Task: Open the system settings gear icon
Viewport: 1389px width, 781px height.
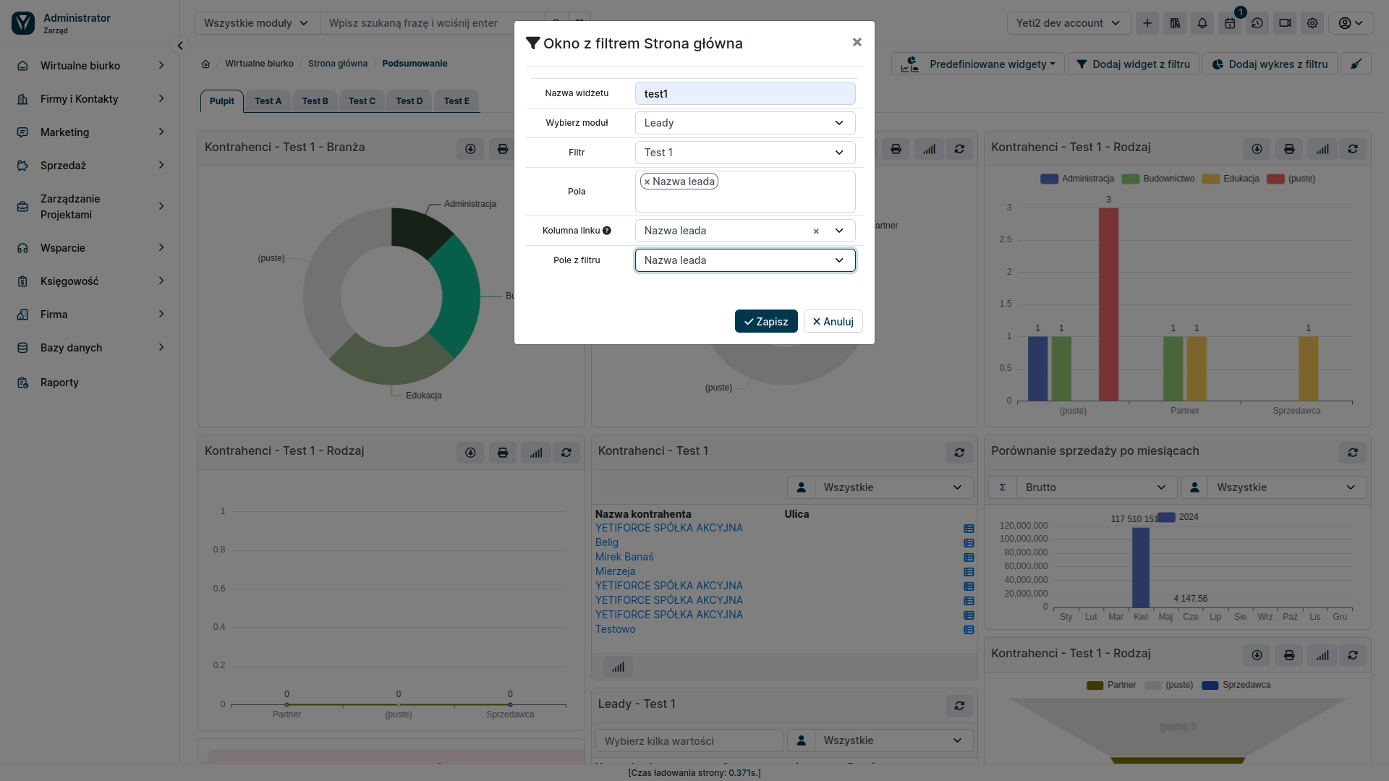Action: click(x=1312, y=23)
